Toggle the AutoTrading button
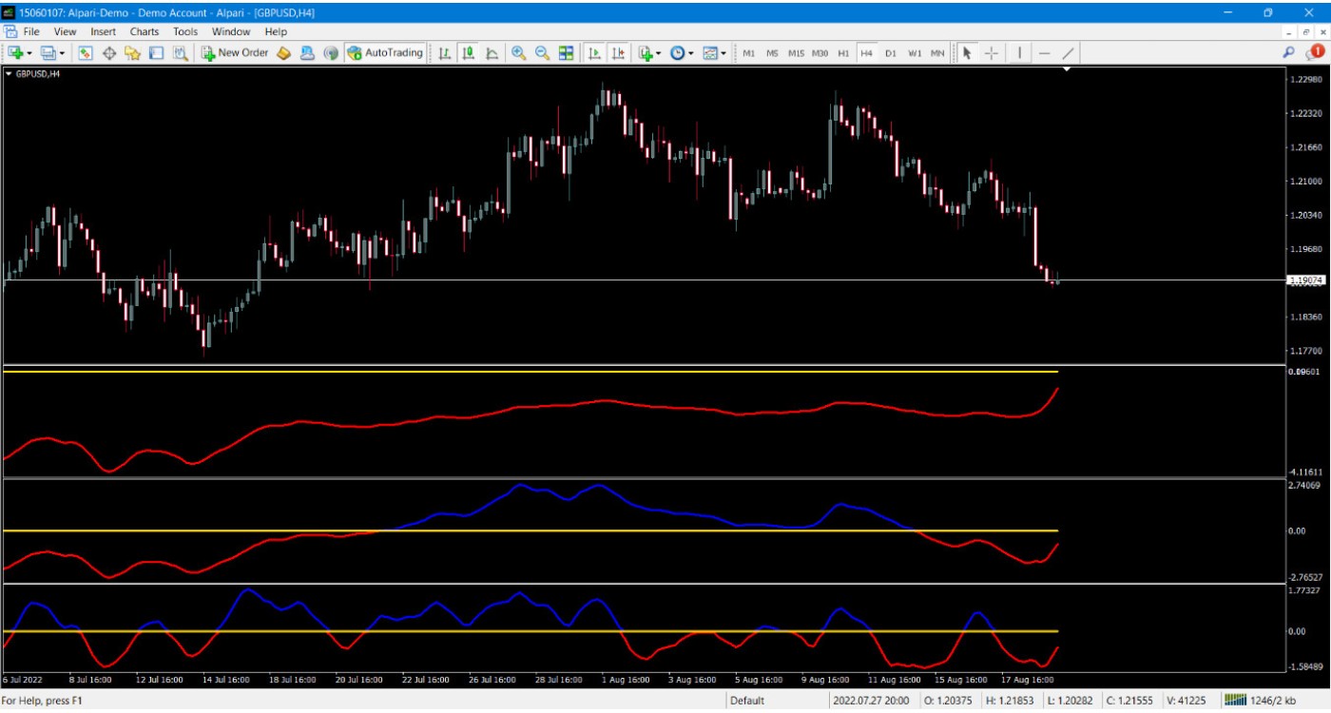This screenshot has height=713, width=1331. coord(385,53)
